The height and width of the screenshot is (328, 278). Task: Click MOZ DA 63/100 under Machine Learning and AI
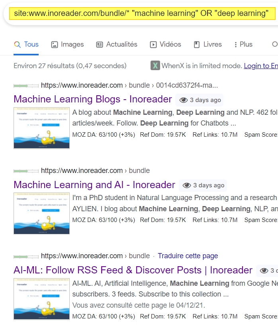[104, 220]
